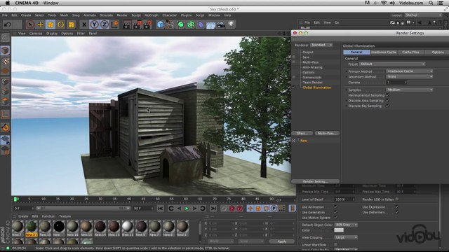Open the Preset Default dropdown
Image resolution: width=449 pixels, height=252 pixels.
[392, 64]
